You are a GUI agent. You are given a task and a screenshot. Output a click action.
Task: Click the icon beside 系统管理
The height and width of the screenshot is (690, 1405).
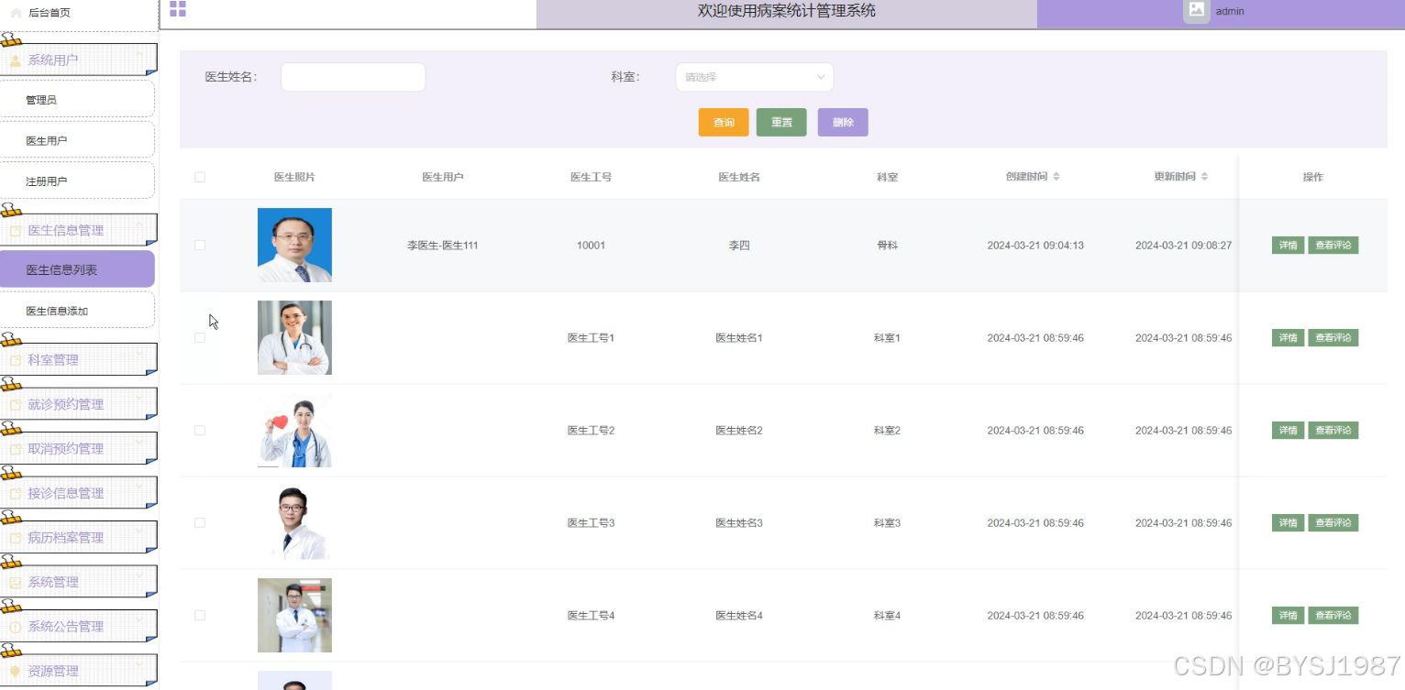(16, 583)
